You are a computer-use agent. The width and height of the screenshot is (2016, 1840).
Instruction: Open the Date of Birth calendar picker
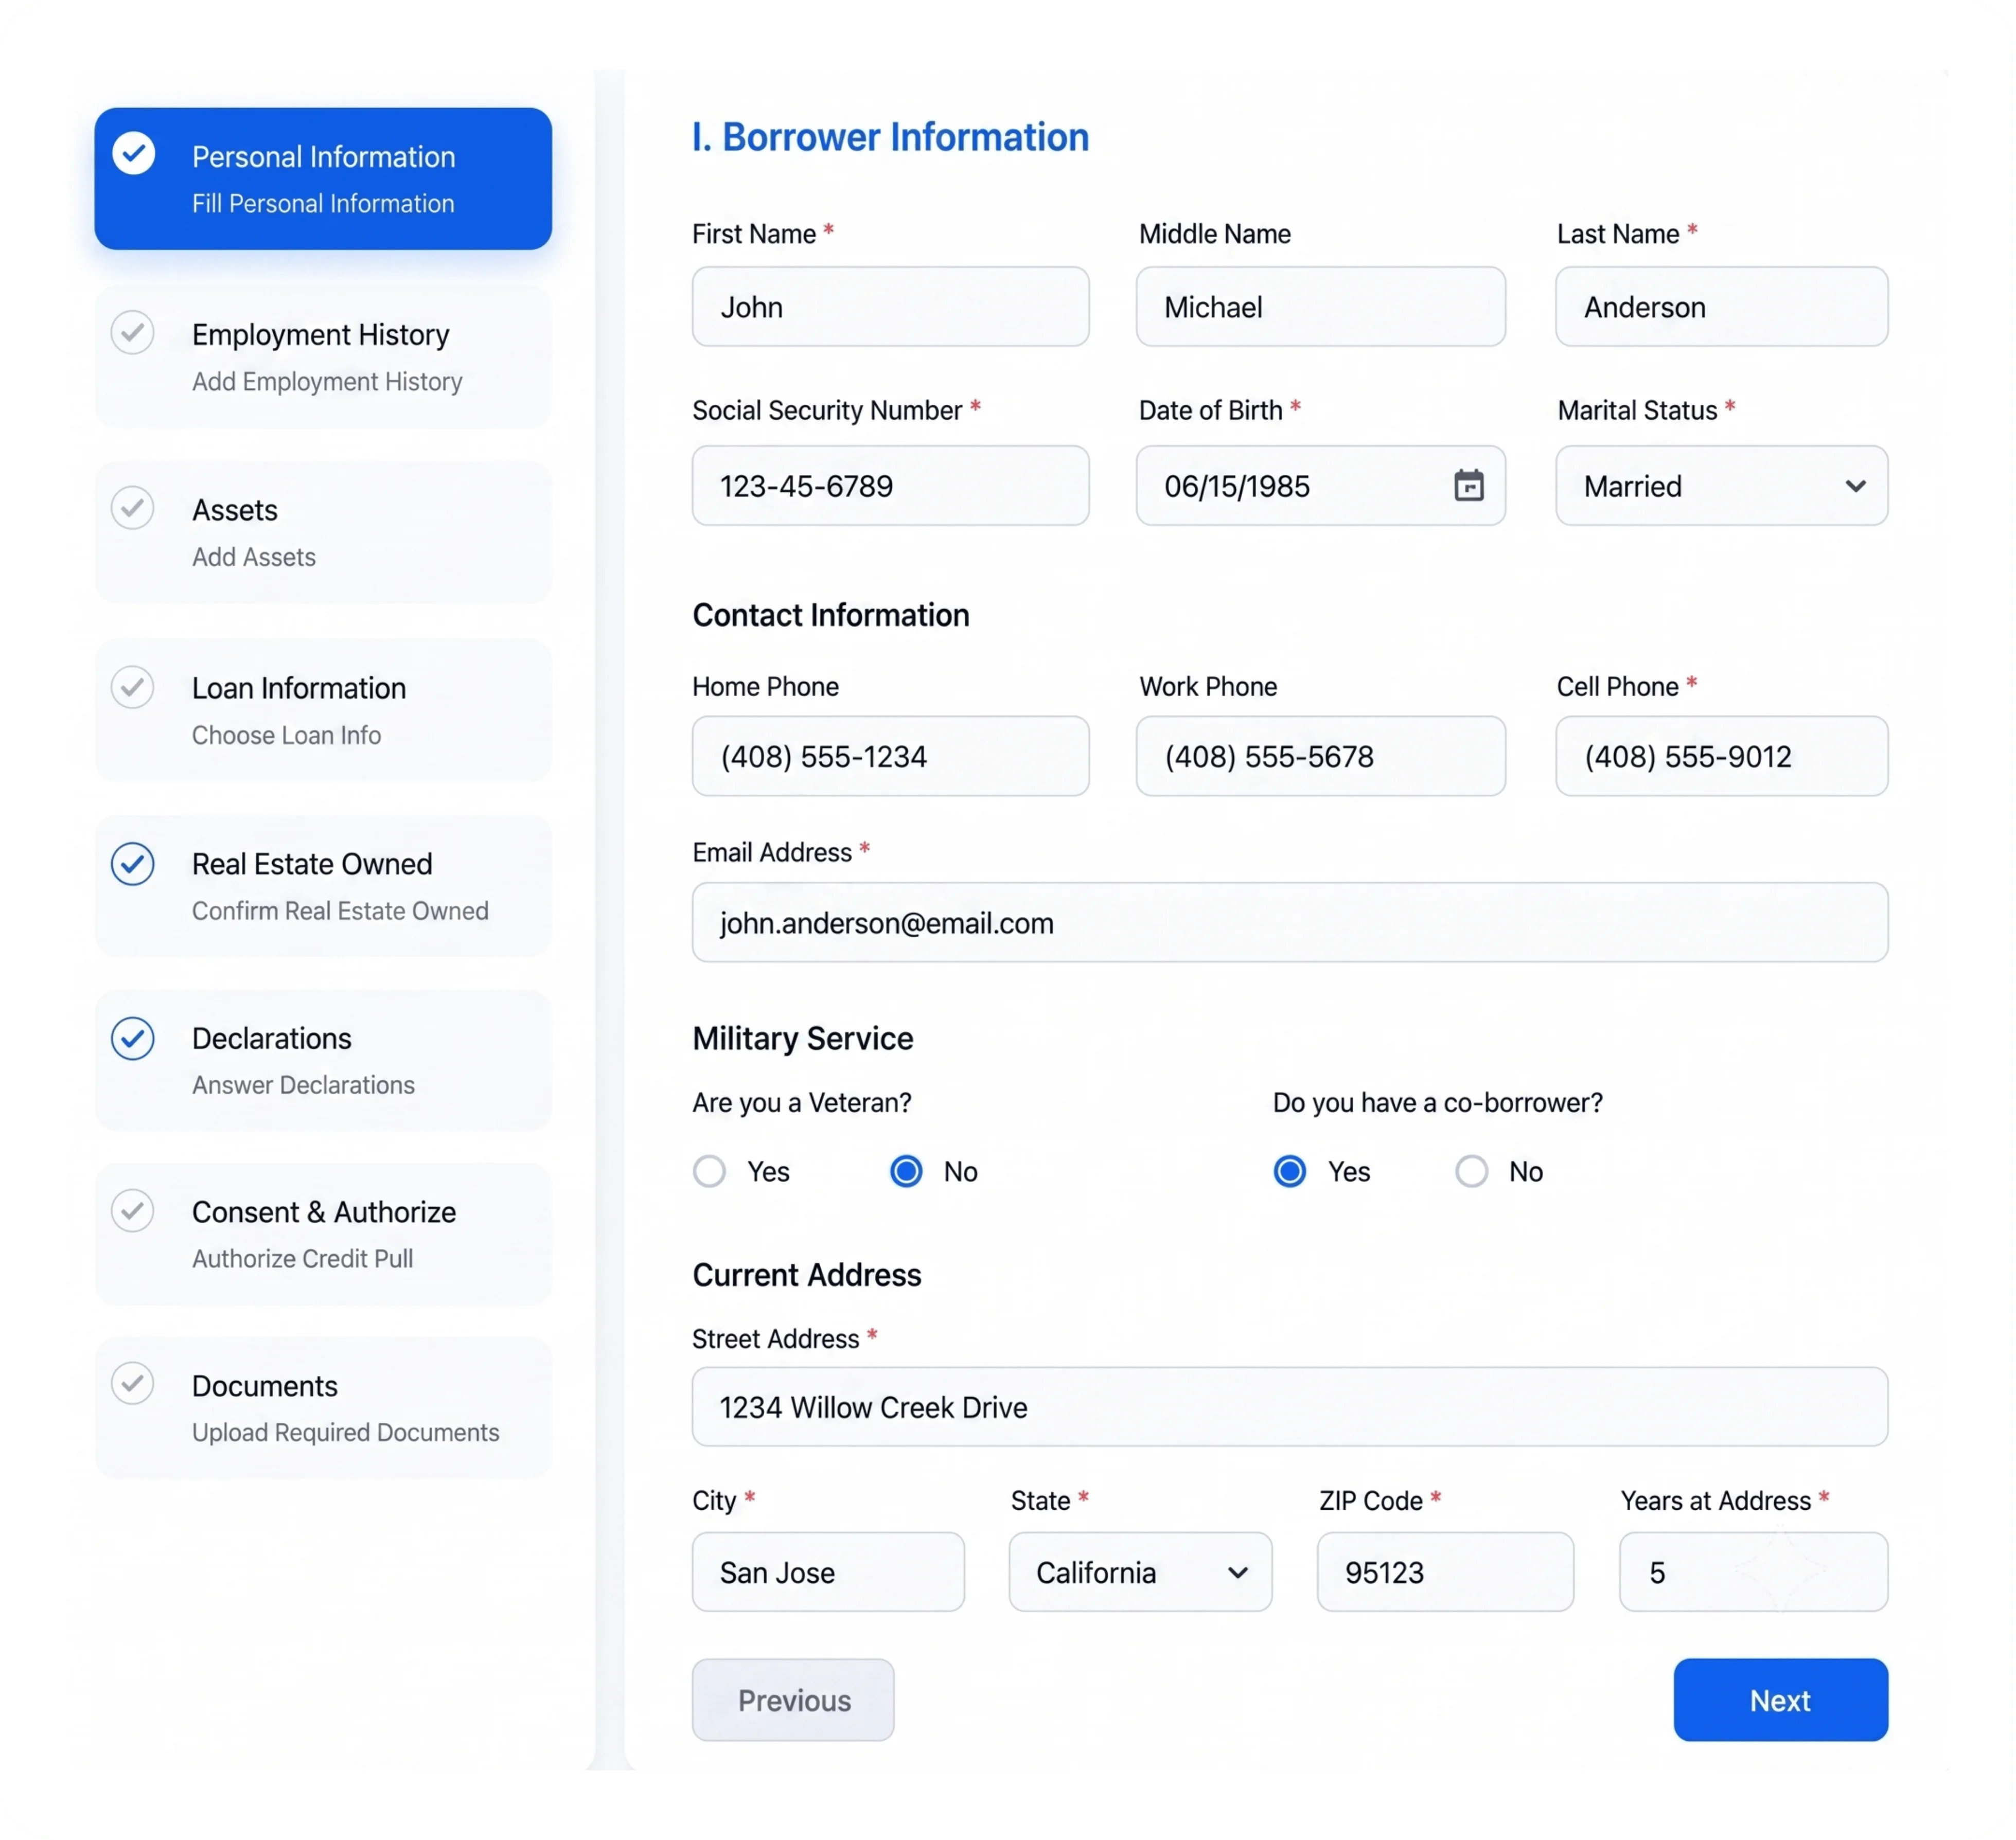(x=1468, y=486)
